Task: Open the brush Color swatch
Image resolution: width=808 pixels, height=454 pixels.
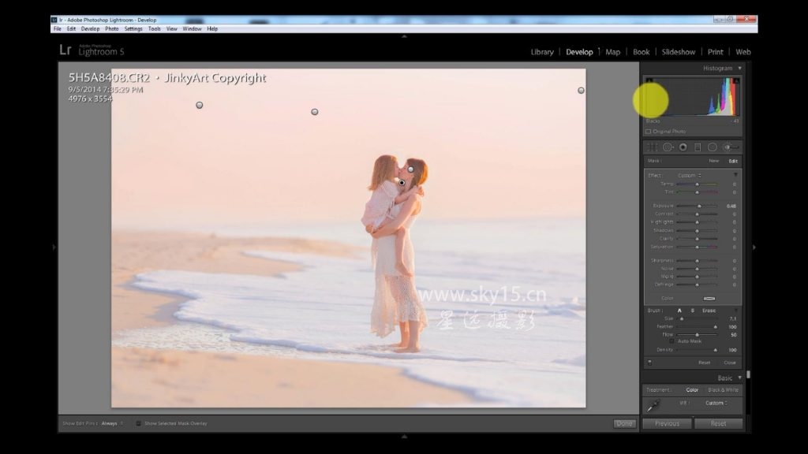Action: pos(709,298)
